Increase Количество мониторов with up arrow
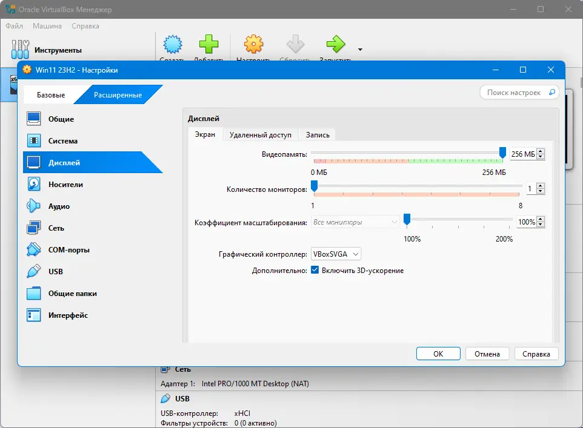583x428 pixels. [541, 186]
